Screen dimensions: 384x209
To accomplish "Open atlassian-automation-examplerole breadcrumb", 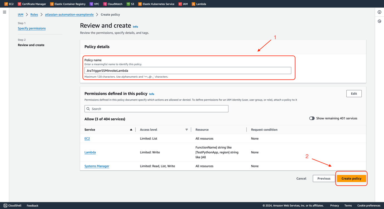I will pyautogui.click(x=69, y=14).
